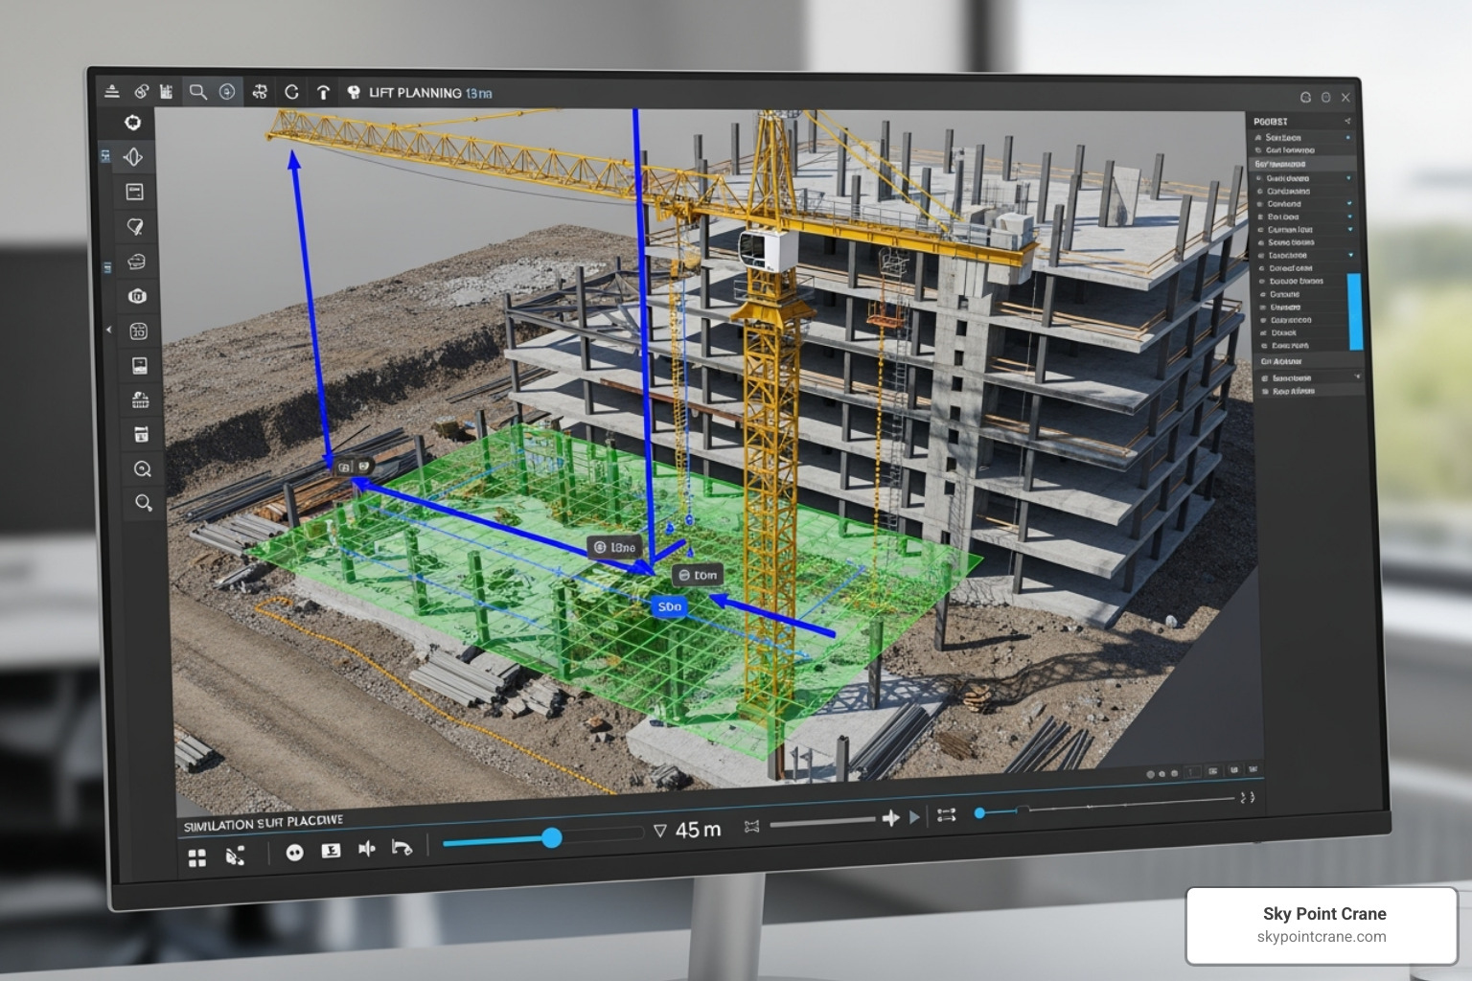Expand the fourth dropdown arrow in right panel list
Image resolution: width=1472 pixels, height=981 pixels.
[x=1350, y=230]
